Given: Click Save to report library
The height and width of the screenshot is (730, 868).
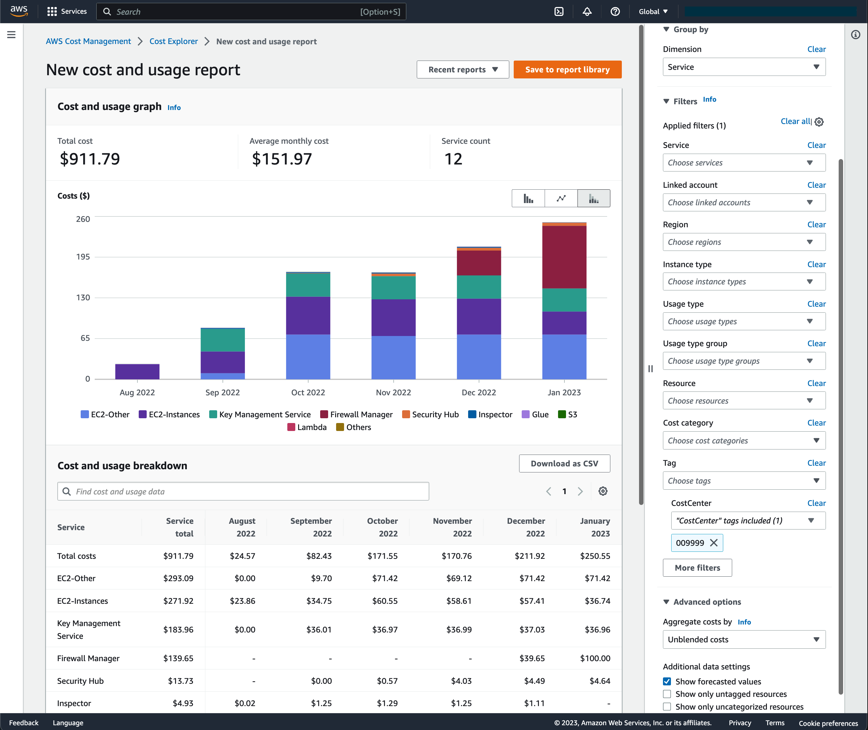Looking at the screenshot, I should point(568,69).
